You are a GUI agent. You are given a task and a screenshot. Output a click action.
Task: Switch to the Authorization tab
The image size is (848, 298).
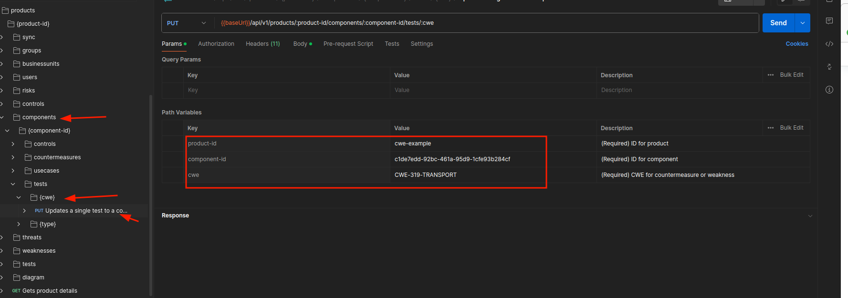point(216,44)
